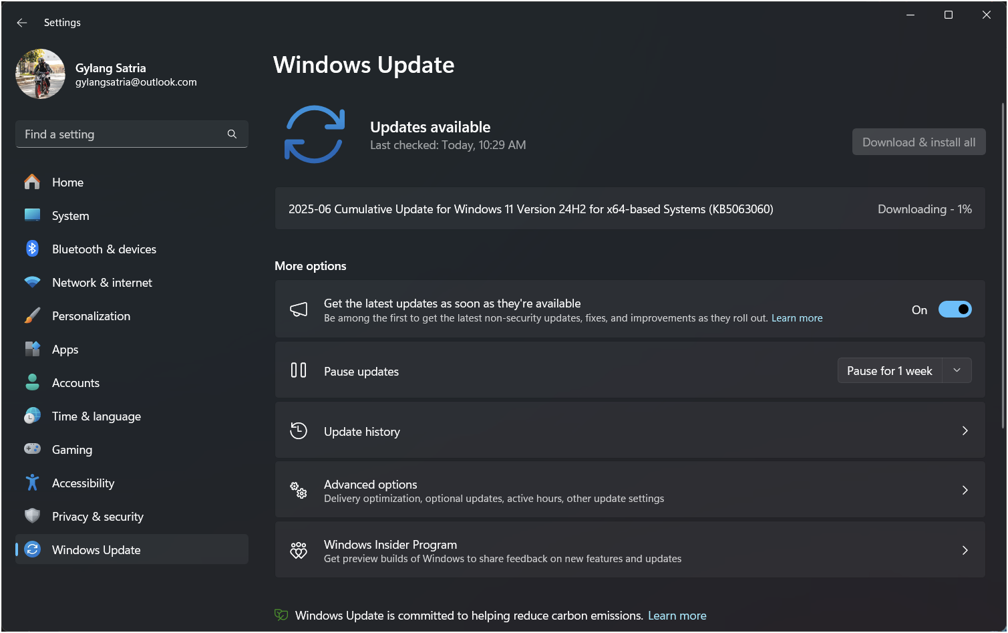Open Advanced options row
Screen dimensions: 1008x633
tap(630, 490)
